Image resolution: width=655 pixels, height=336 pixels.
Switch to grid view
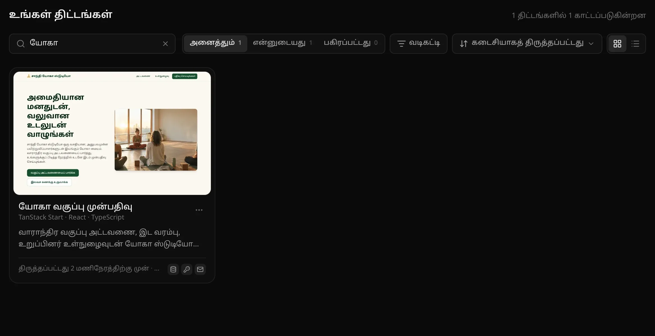pyautogui.click(x=617, y=44)
